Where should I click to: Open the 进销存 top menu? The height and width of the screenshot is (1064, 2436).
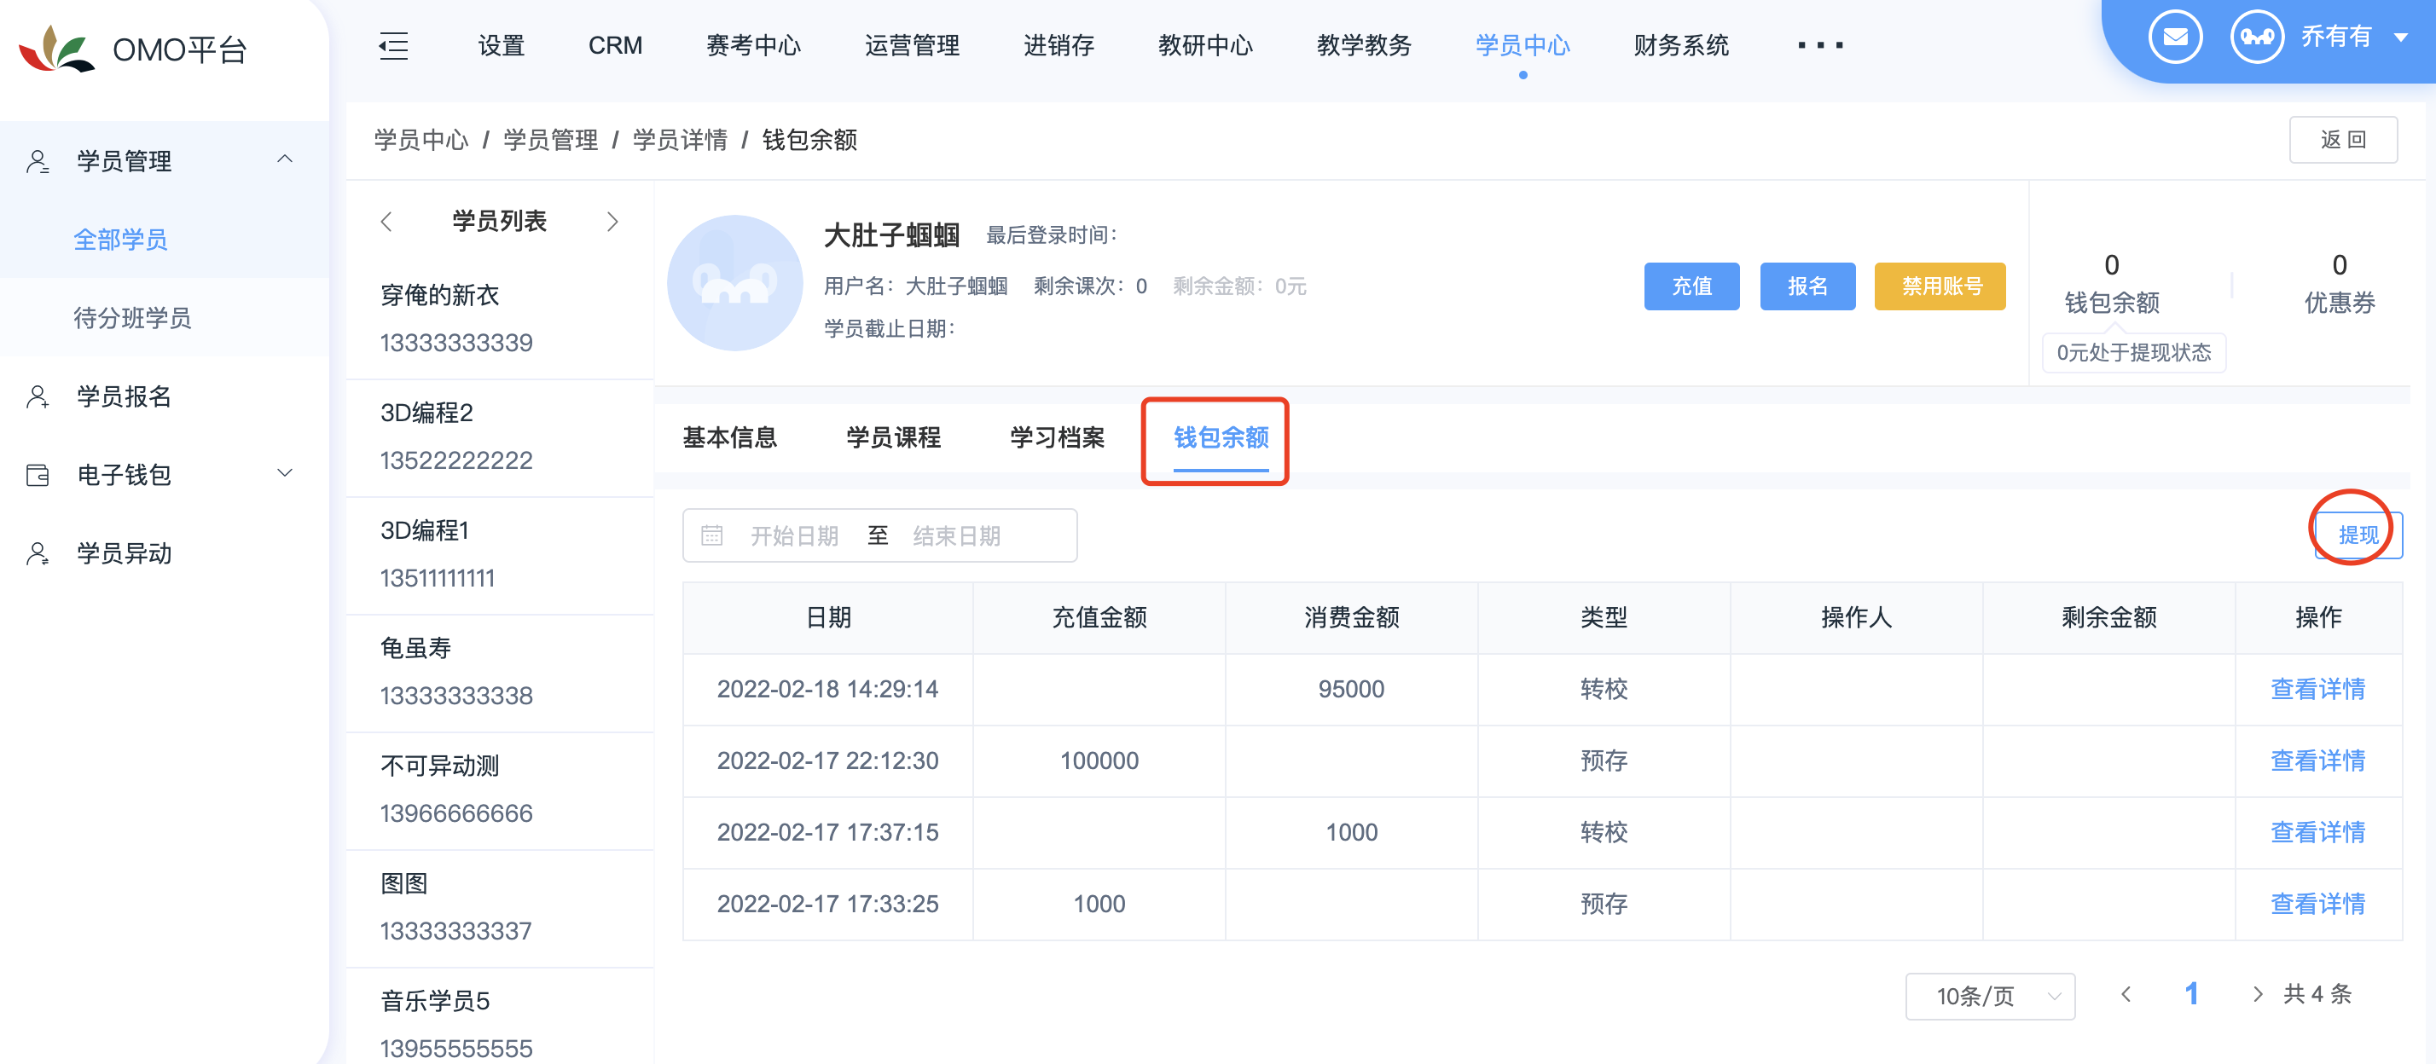(x=1058, y=45)
